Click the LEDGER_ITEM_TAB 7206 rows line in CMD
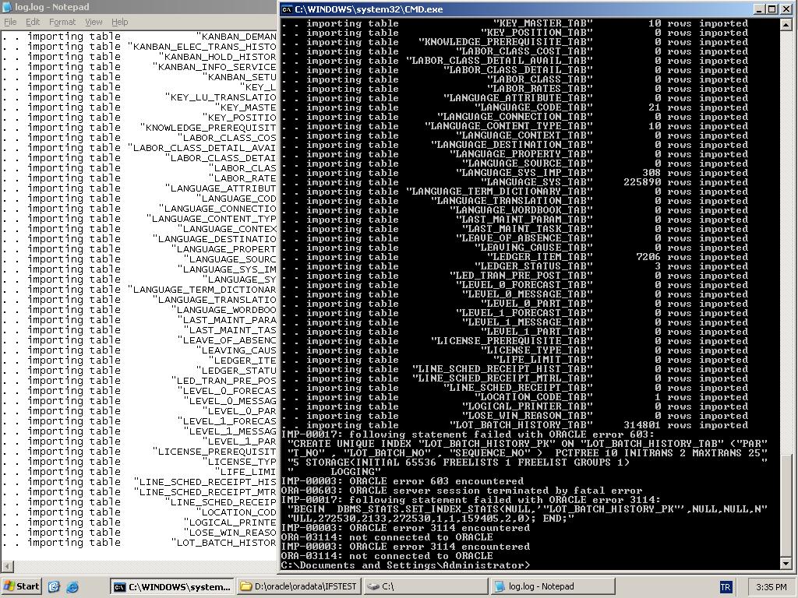 (515, 257)
